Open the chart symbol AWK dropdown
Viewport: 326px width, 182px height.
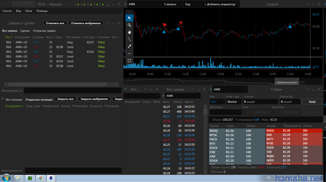pos(145,4)
